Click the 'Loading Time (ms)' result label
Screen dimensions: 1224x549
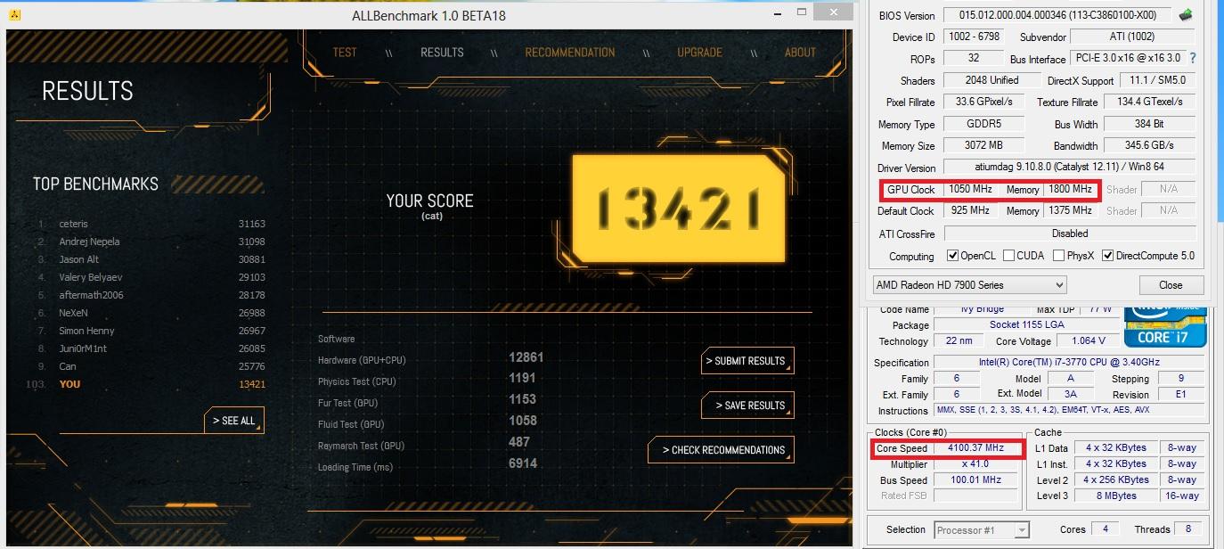click(355, 467)
